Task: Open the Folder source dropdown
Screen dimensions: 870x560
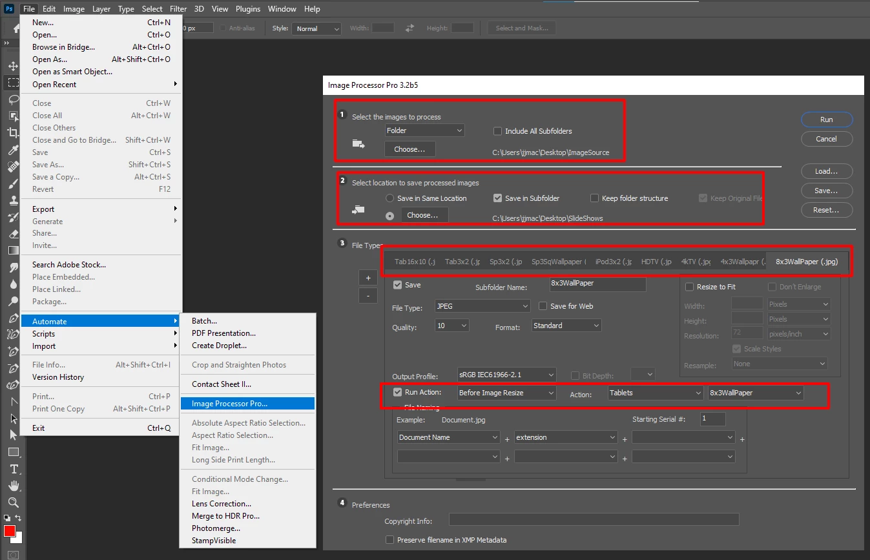Action: tap(424, 130)
